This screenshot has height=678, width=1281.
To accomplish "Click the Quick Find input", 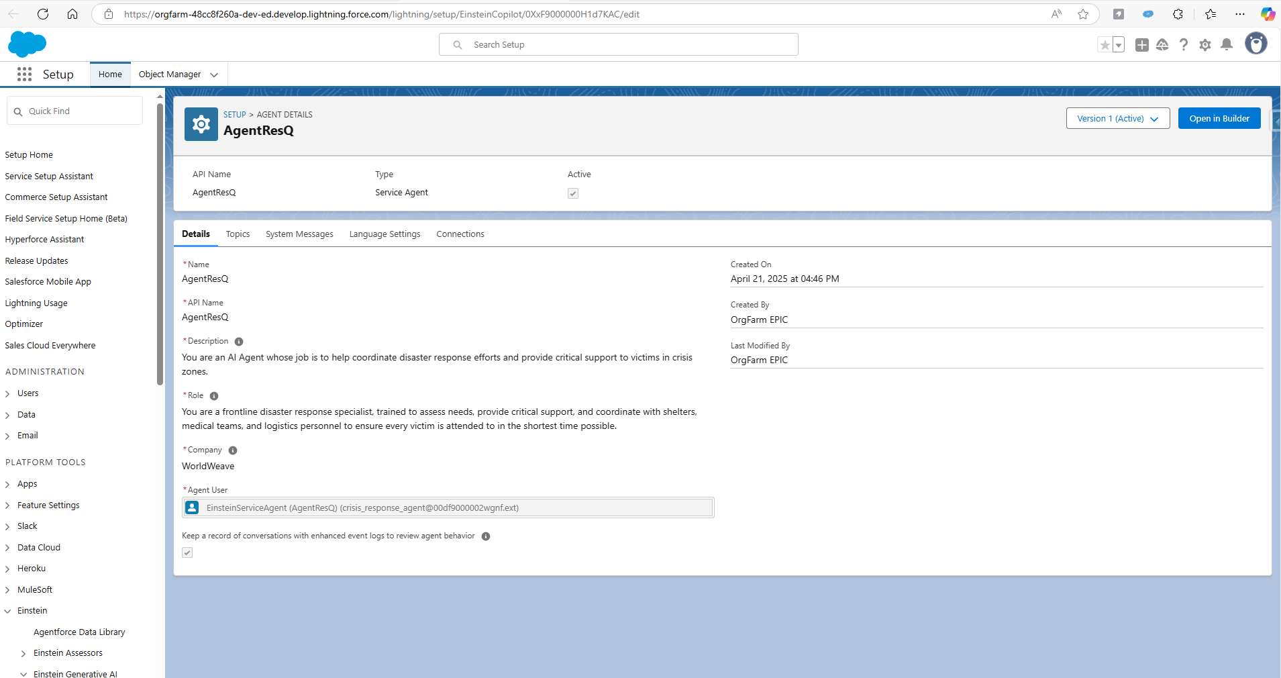I will coord(74,111).
